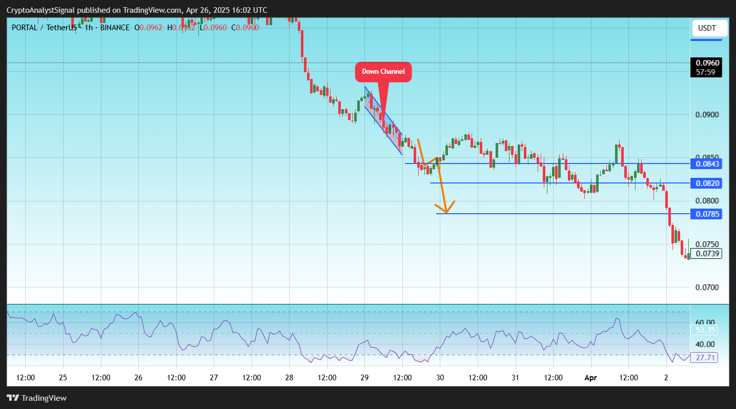Click the 30 date label on time axis

pos(440,378)
